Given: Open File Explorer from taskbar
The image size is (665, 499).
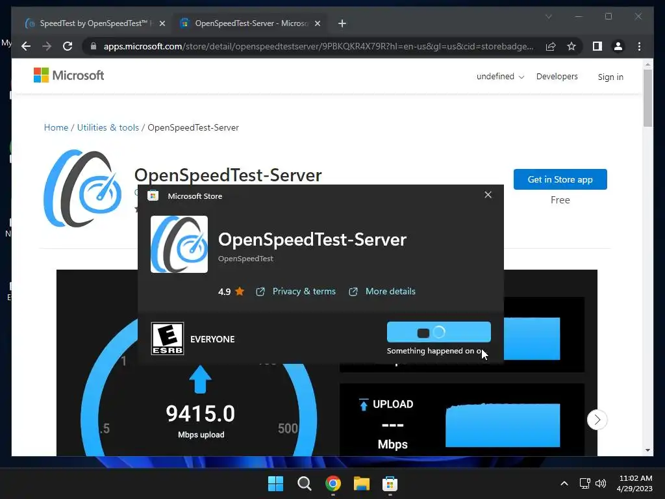Looking at the screenshot, I should 361,483.
